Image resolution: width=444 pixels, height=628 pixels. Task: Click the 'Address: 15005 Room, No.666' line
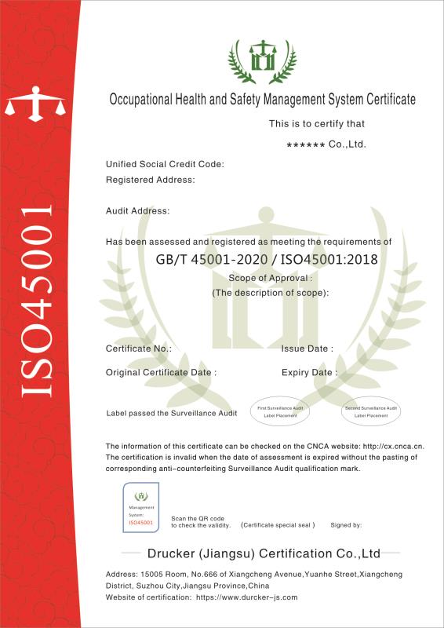[254, 575]
